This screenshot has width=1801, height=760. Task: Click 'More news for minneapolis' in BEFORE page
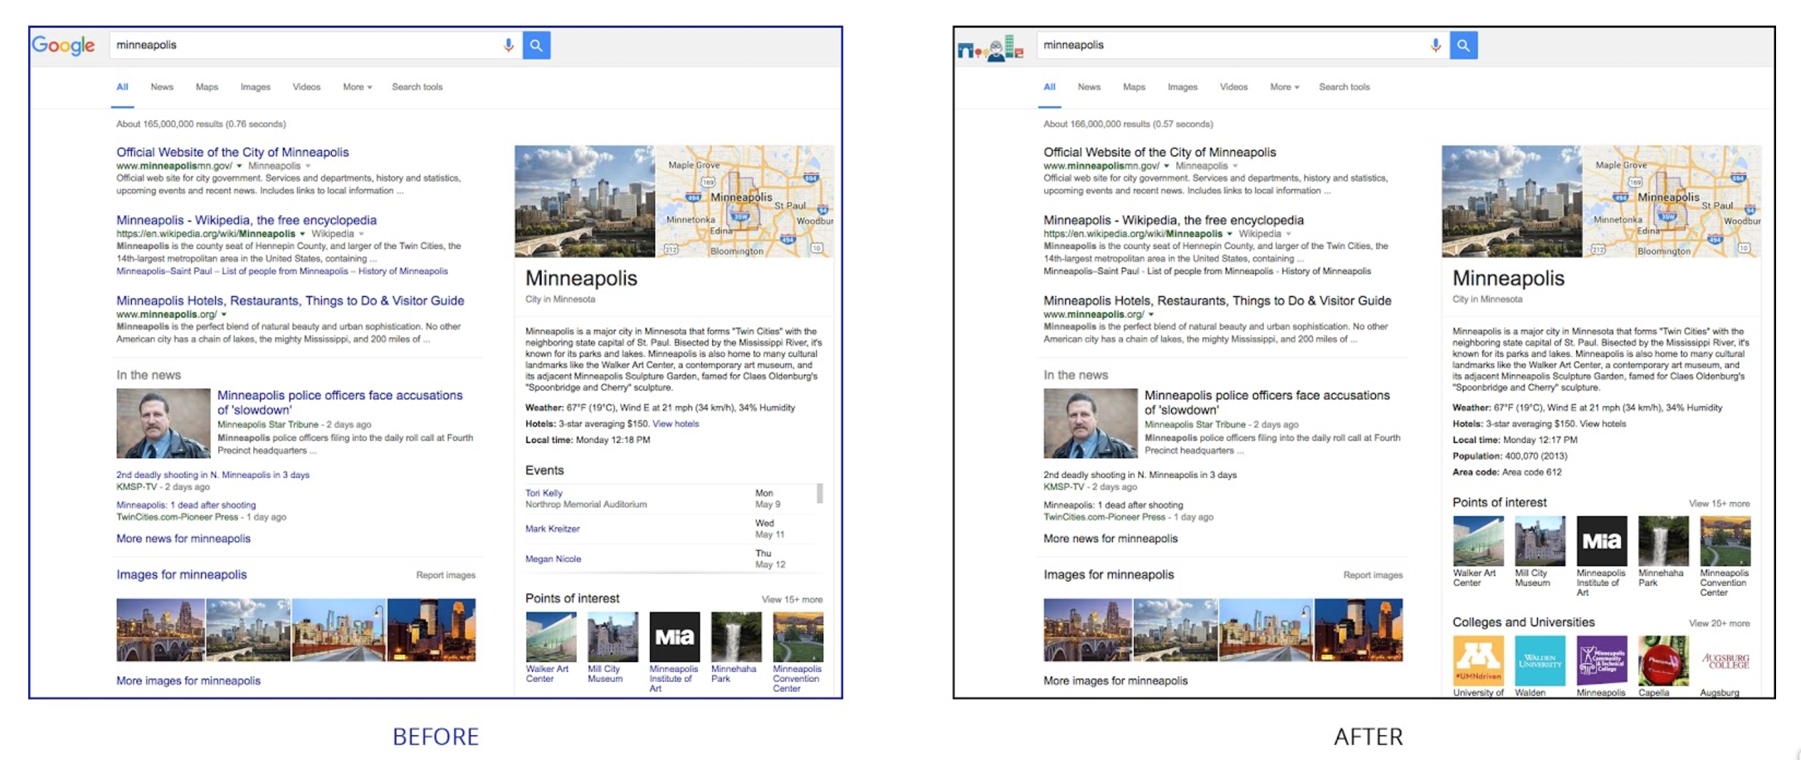click(x=183, y=538)
